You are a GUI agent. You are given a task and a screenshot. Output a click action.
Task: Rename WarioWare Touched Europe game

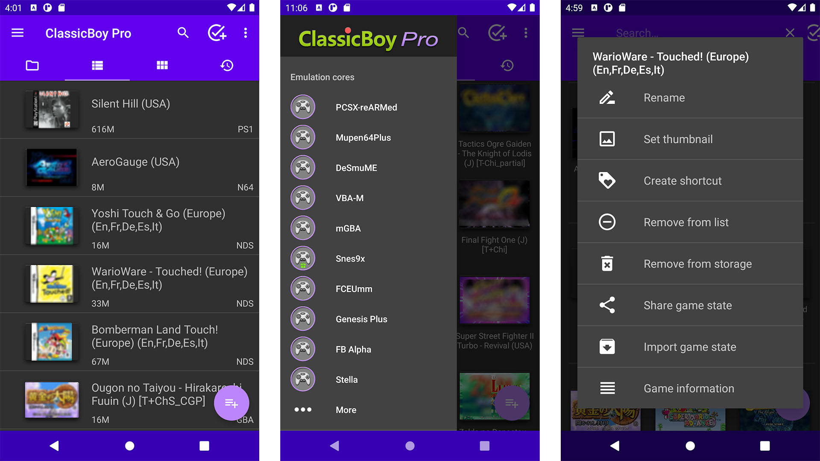tap(664, 97)
